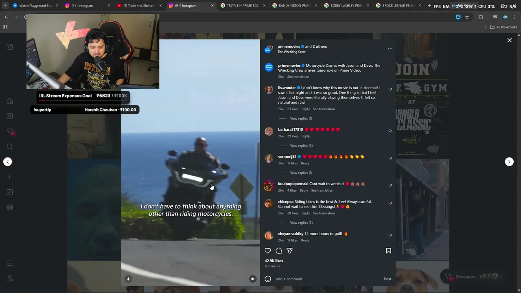The height and width of the screenshot is (293, 521).
Task: Open the comment bubble icon under the post
Action: (279, 251)
